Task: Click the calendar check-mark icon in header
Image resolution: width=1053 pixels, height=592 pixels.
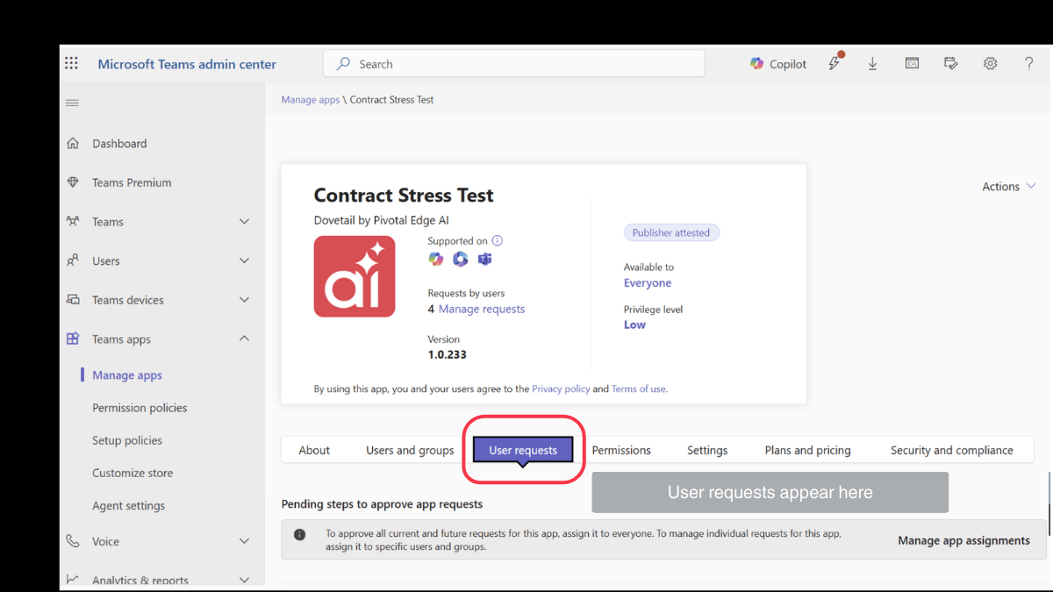Action: [951, 63]
